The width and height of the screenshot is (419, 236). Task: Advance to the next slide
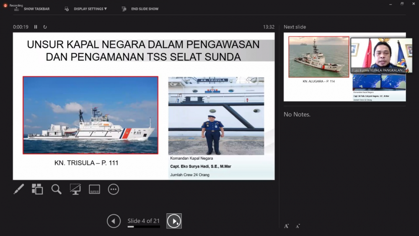174,221
